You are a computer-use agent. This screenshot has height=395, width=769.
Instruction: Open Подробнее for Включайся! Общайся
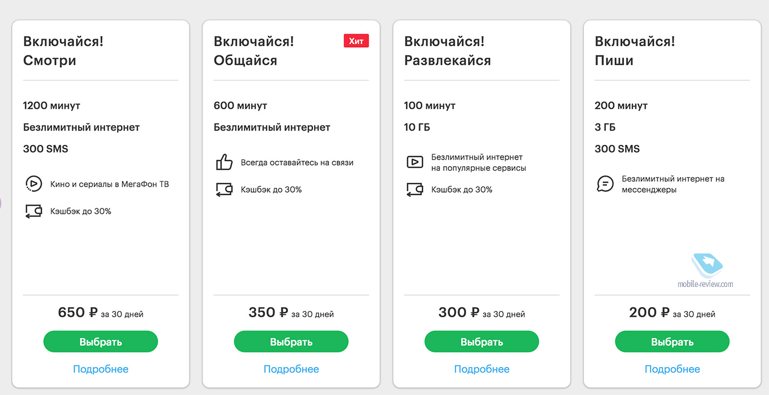coord(291,369)
